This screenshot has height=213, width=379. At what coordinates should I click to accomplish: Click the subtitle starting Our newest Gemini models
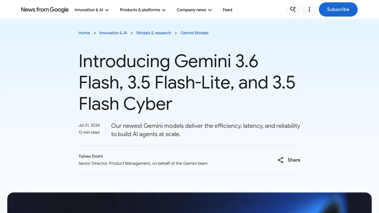click(205, 130)
